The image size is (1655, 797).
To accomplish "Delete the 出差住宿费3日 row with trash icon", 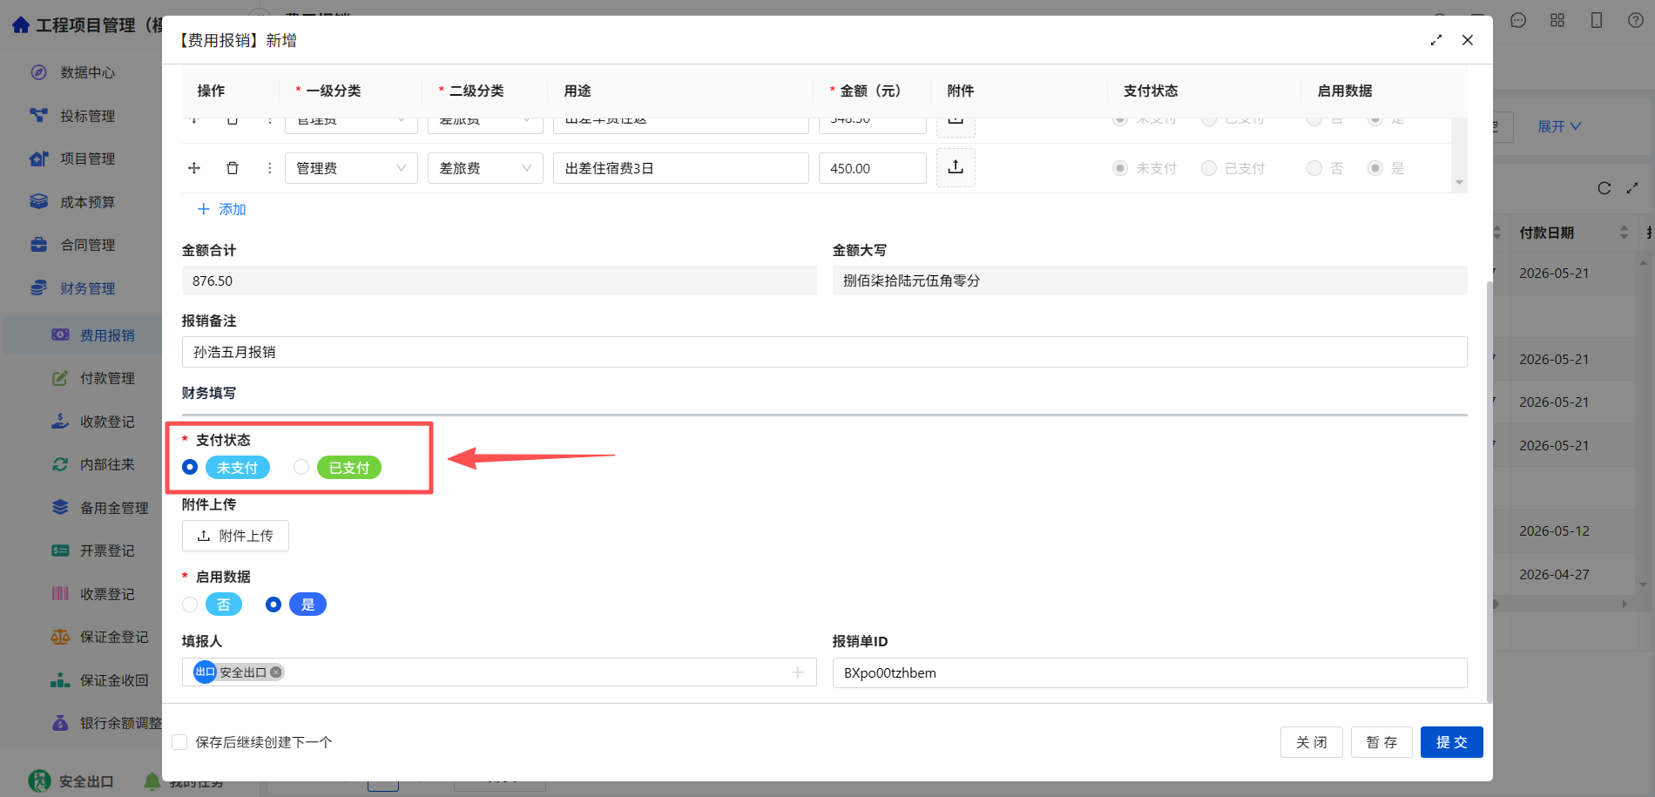I will [x=233, y=168].
